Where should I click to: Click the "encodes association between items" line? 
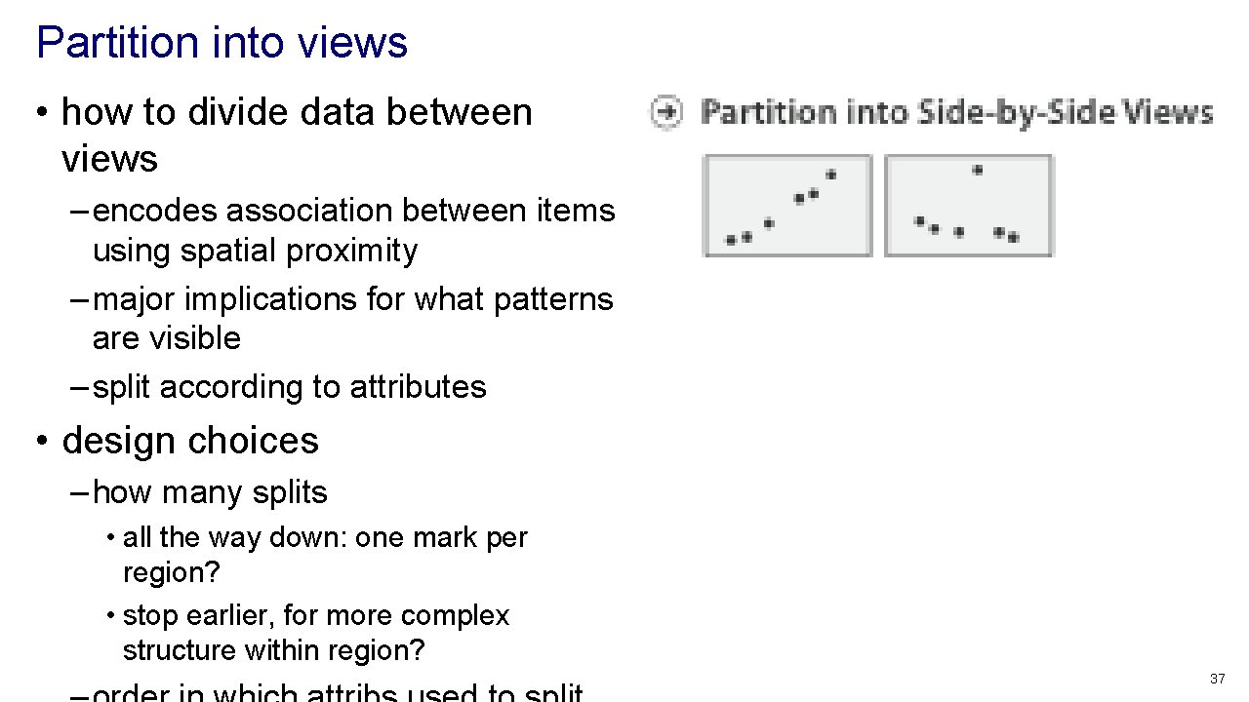point(353,211)
